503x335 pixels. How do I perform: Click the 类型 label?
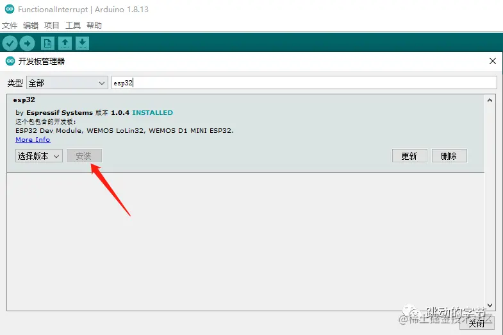coord(15,83)
